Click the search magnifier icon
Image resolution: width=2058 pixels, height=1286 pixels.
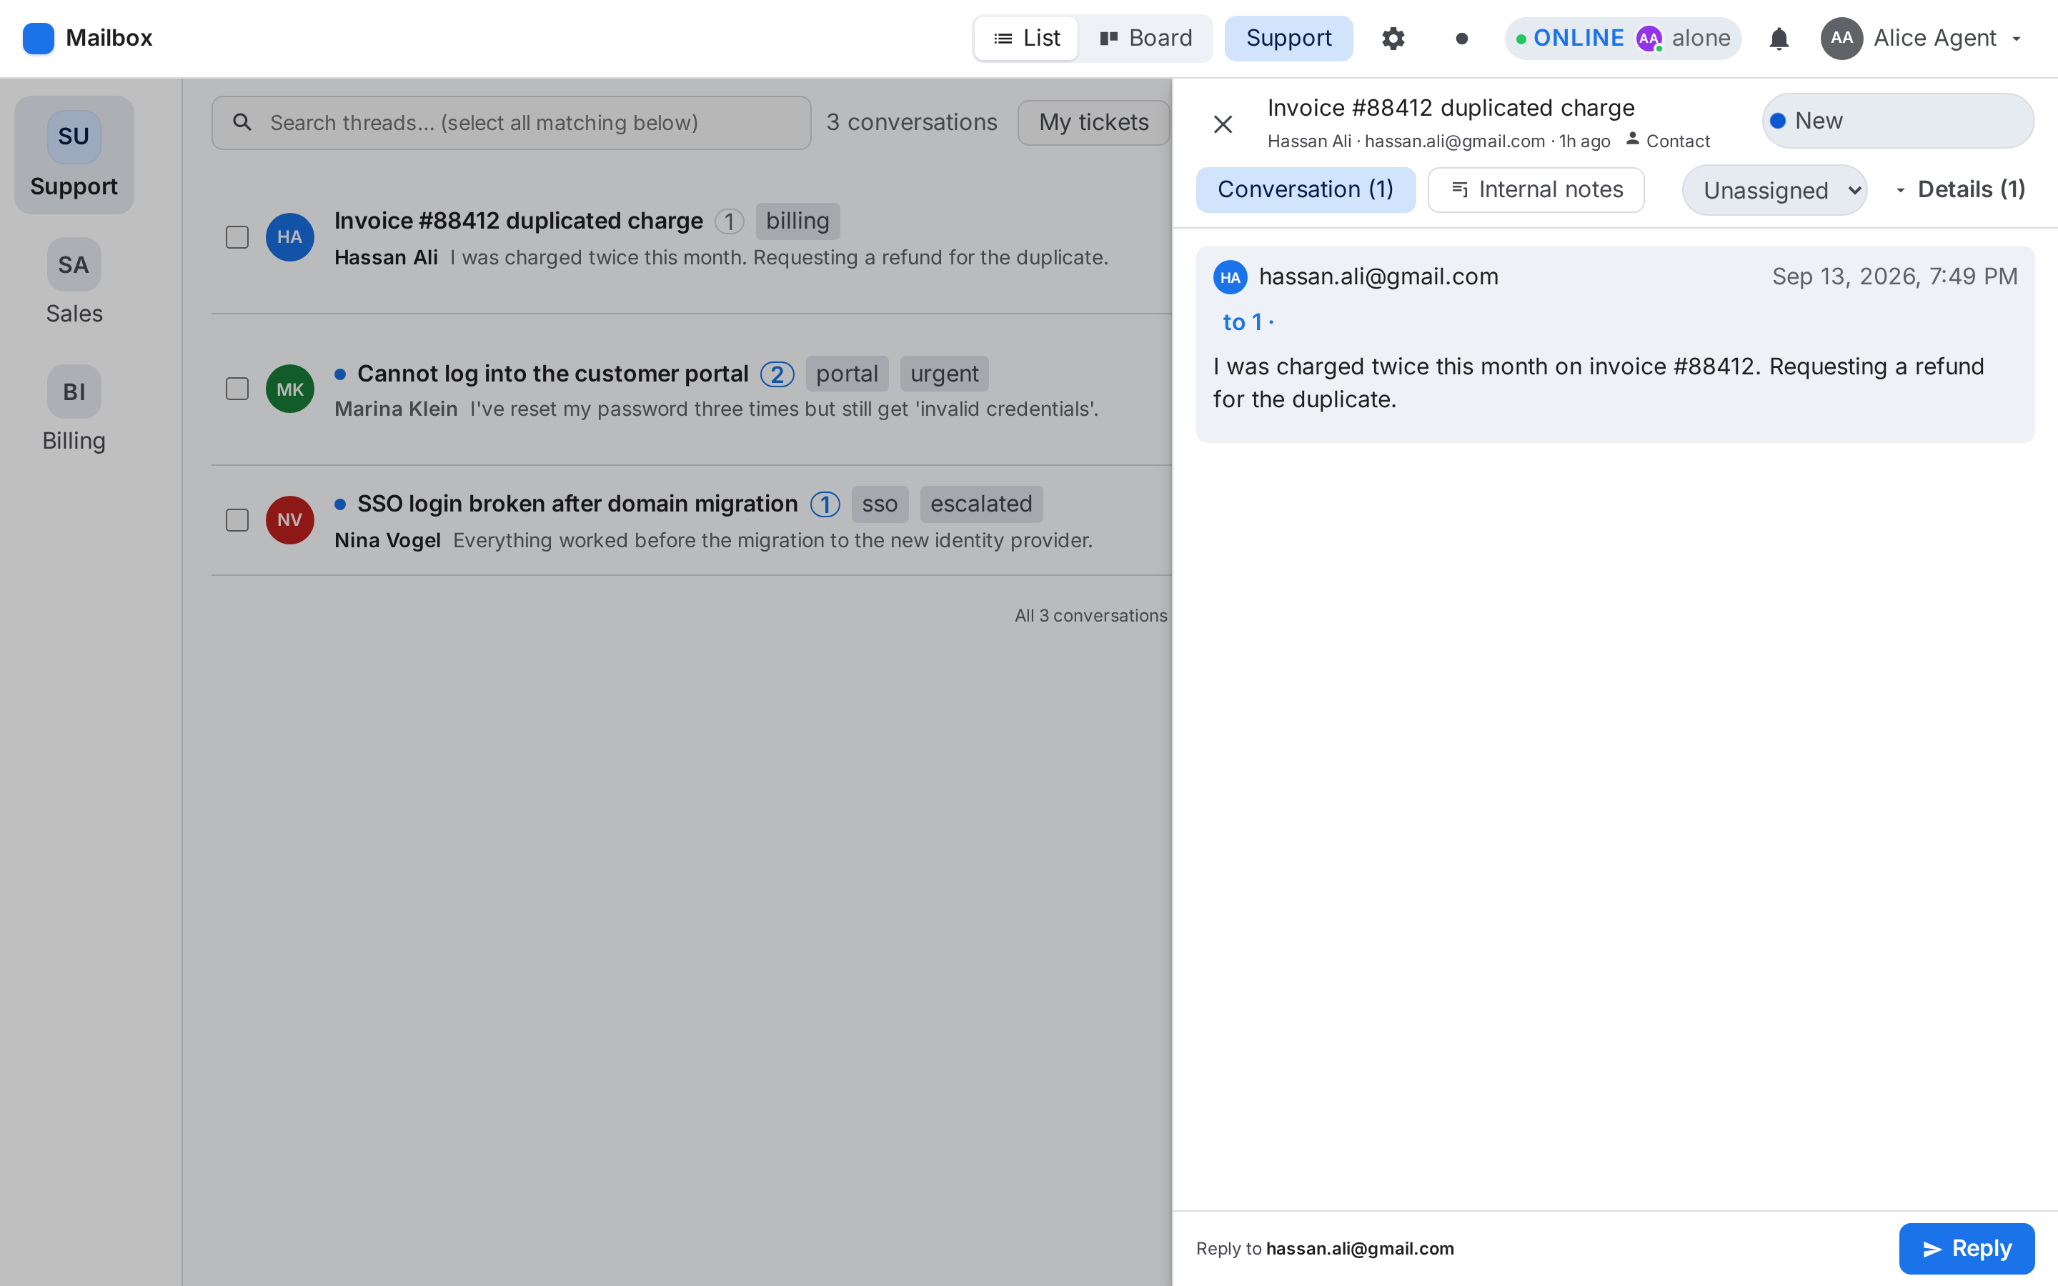(x=242, y=122)
